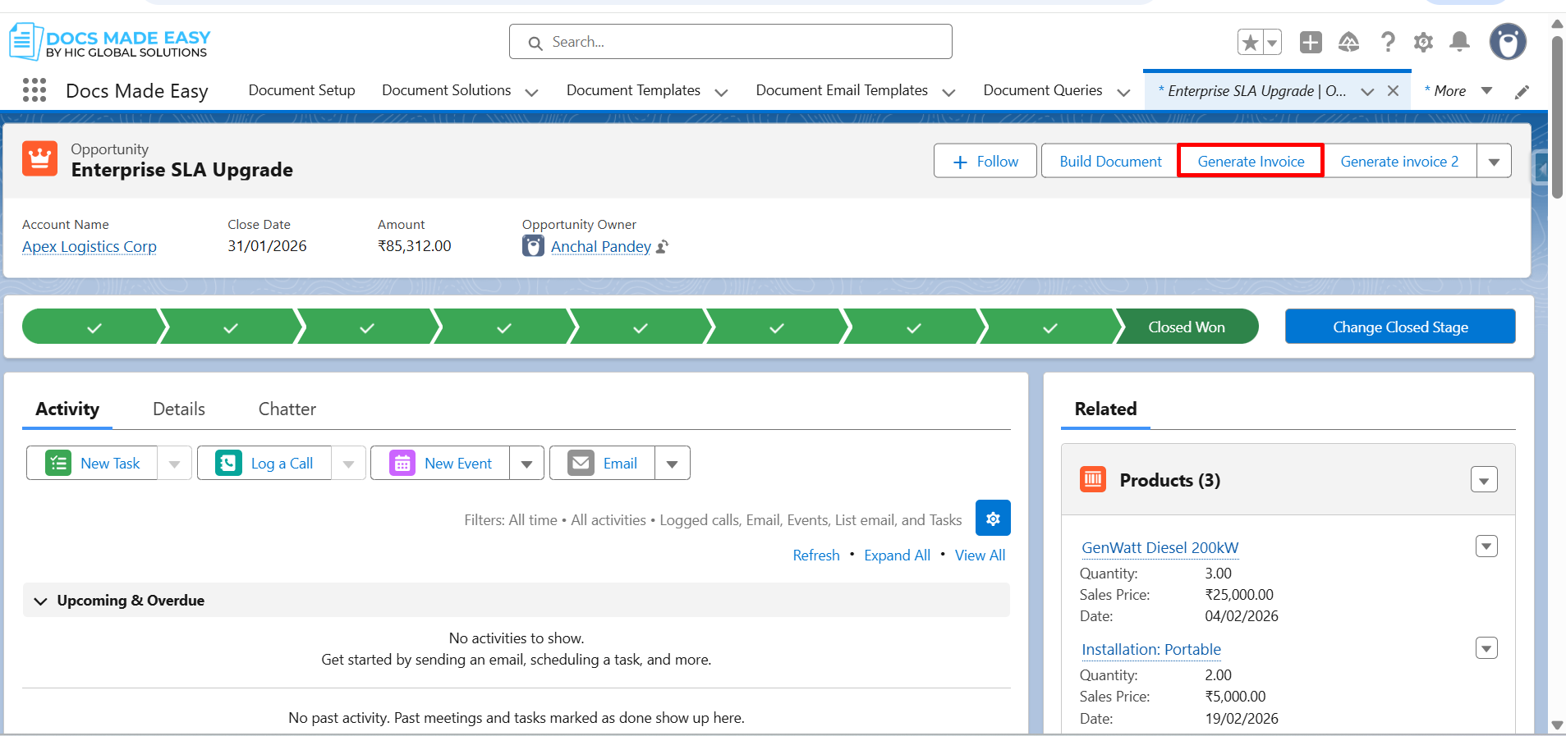Open Products list actions dropdown
Viewport: 1566px width, 736px height.
(x=1484, y=480)
